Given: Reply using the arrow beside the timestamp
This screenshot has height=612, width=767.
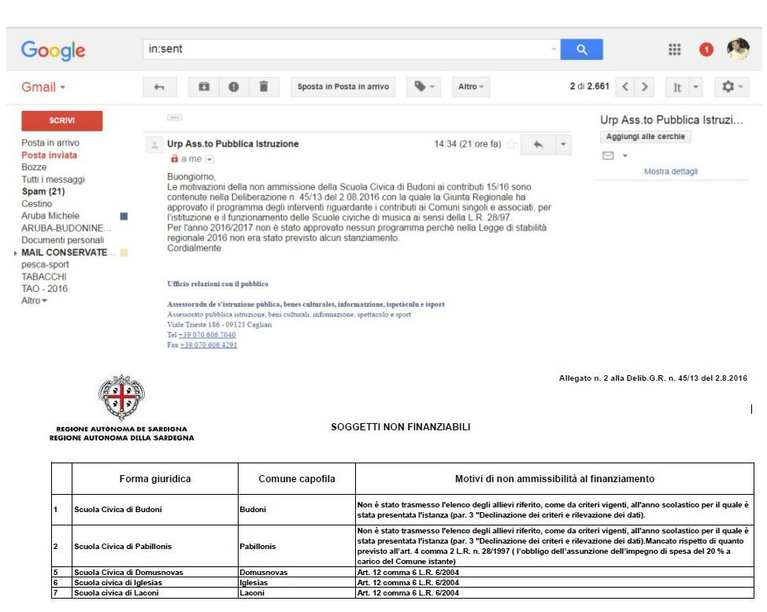Looking at the screenshot, I should click(538, 144).
